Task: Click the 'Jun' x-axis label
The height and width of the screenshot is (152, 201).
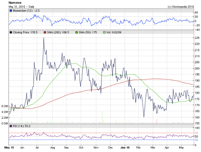Action: click(22, 147)
